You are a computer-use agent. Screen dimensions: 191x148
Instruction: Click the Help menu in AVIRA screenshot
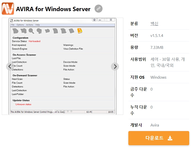coord(37,25)
